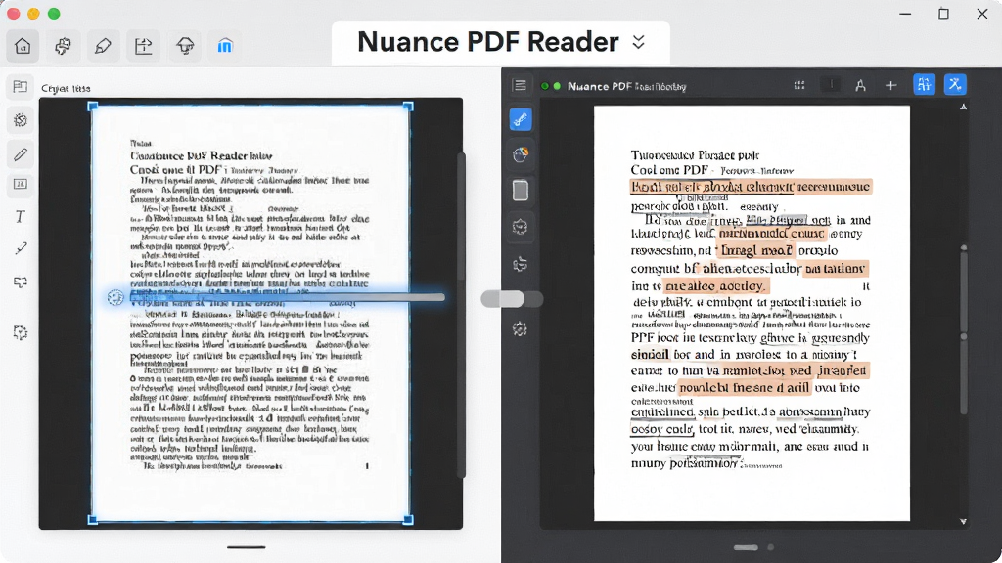Expand the Nuance PDF Reader title chevron
1002x563 pixels.
[x=638, y=42]
